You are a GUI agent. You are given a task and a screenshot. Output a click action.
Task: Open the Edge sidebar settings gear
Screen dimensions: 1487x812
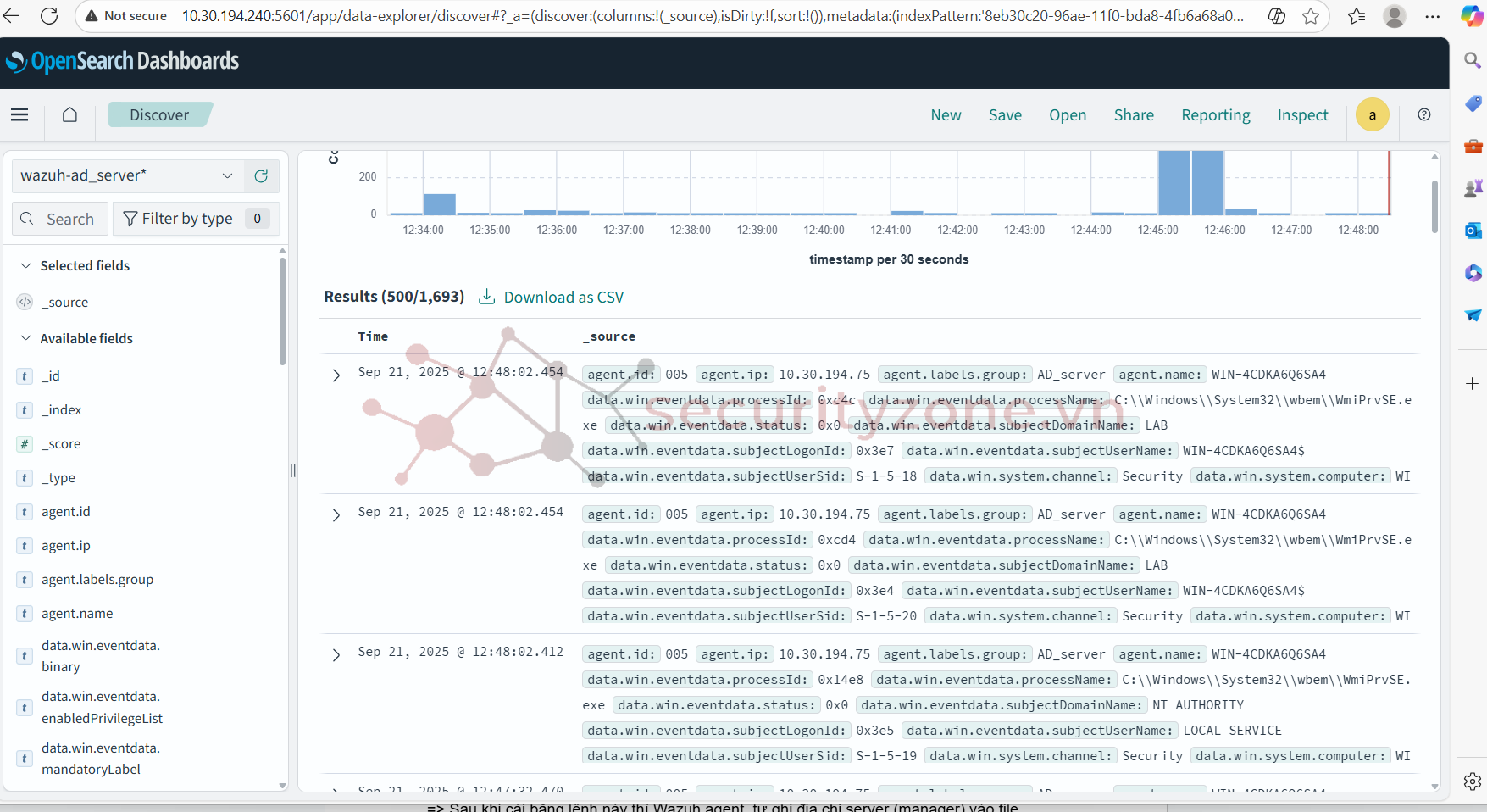[x=1473, y=781]
